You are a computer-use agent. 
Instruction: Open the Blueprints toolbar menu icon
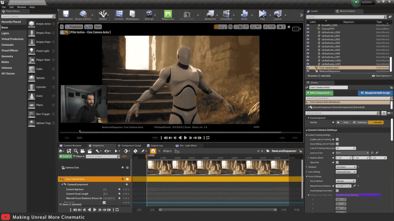210,15
